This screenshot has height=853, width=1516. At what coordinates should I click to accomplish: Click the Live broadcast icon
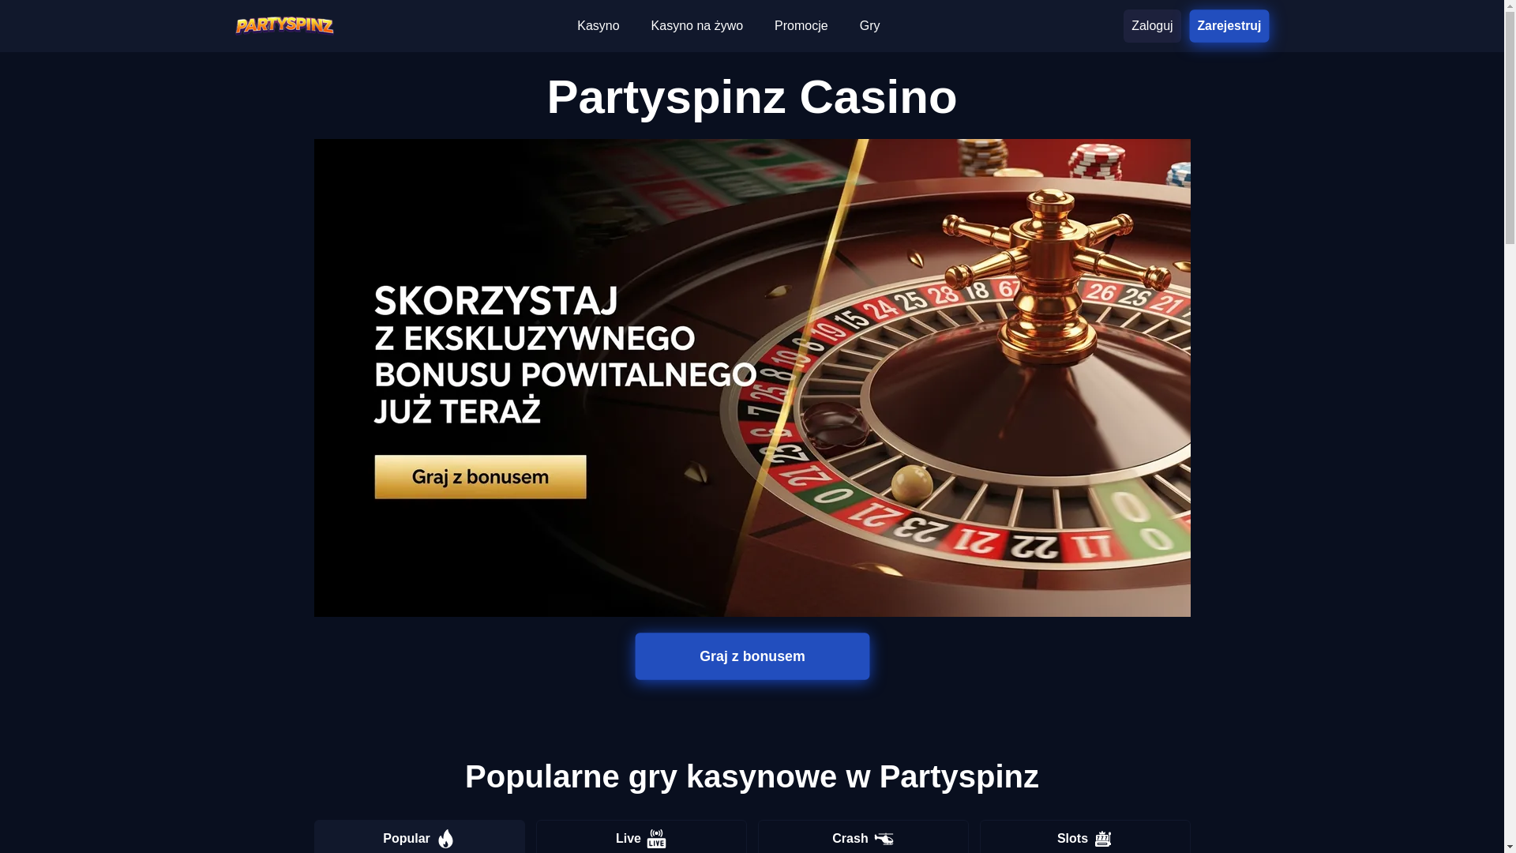tap(657, 839)
